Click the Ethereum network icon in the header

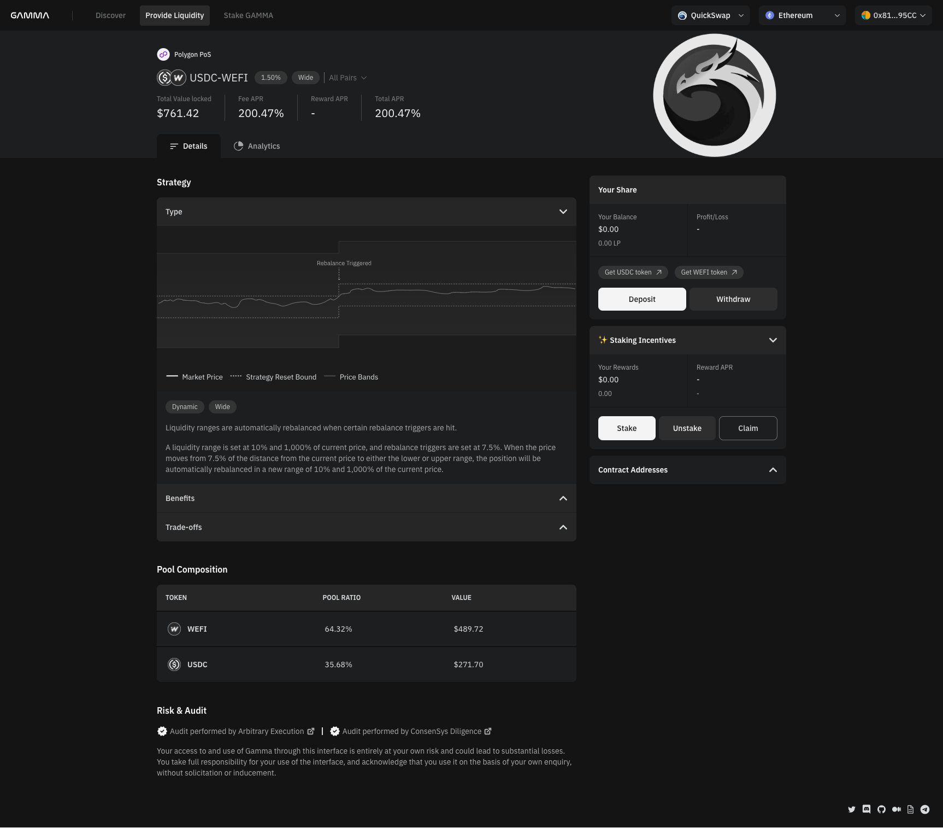(x=770, y=15)
